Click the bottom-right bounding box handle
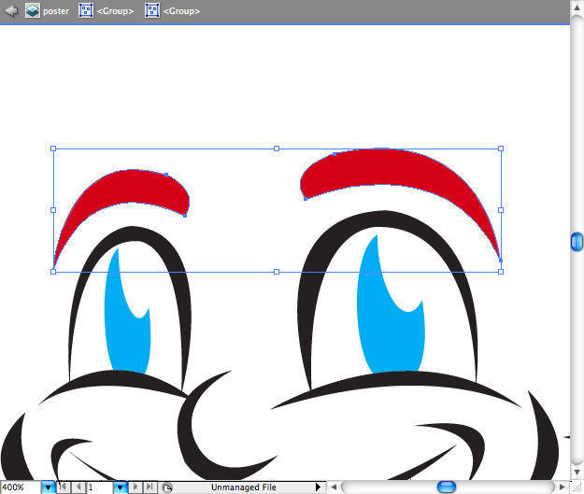Image resolution: width=584 pixels, height=494 pixels. point(501,272)
